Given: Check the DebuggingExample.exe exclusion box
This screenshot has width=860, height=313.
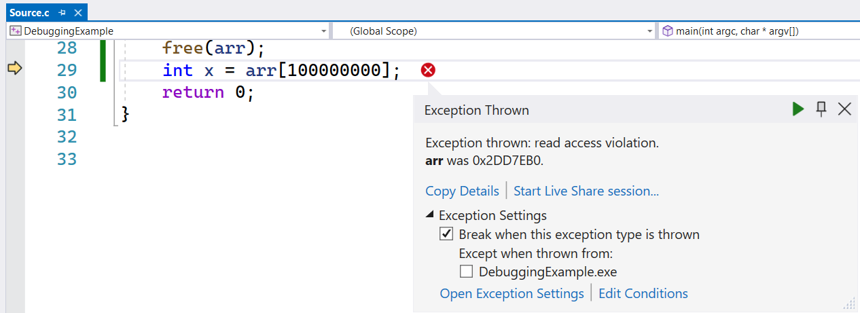Looking at the screenshot, I should coord(466,272).
